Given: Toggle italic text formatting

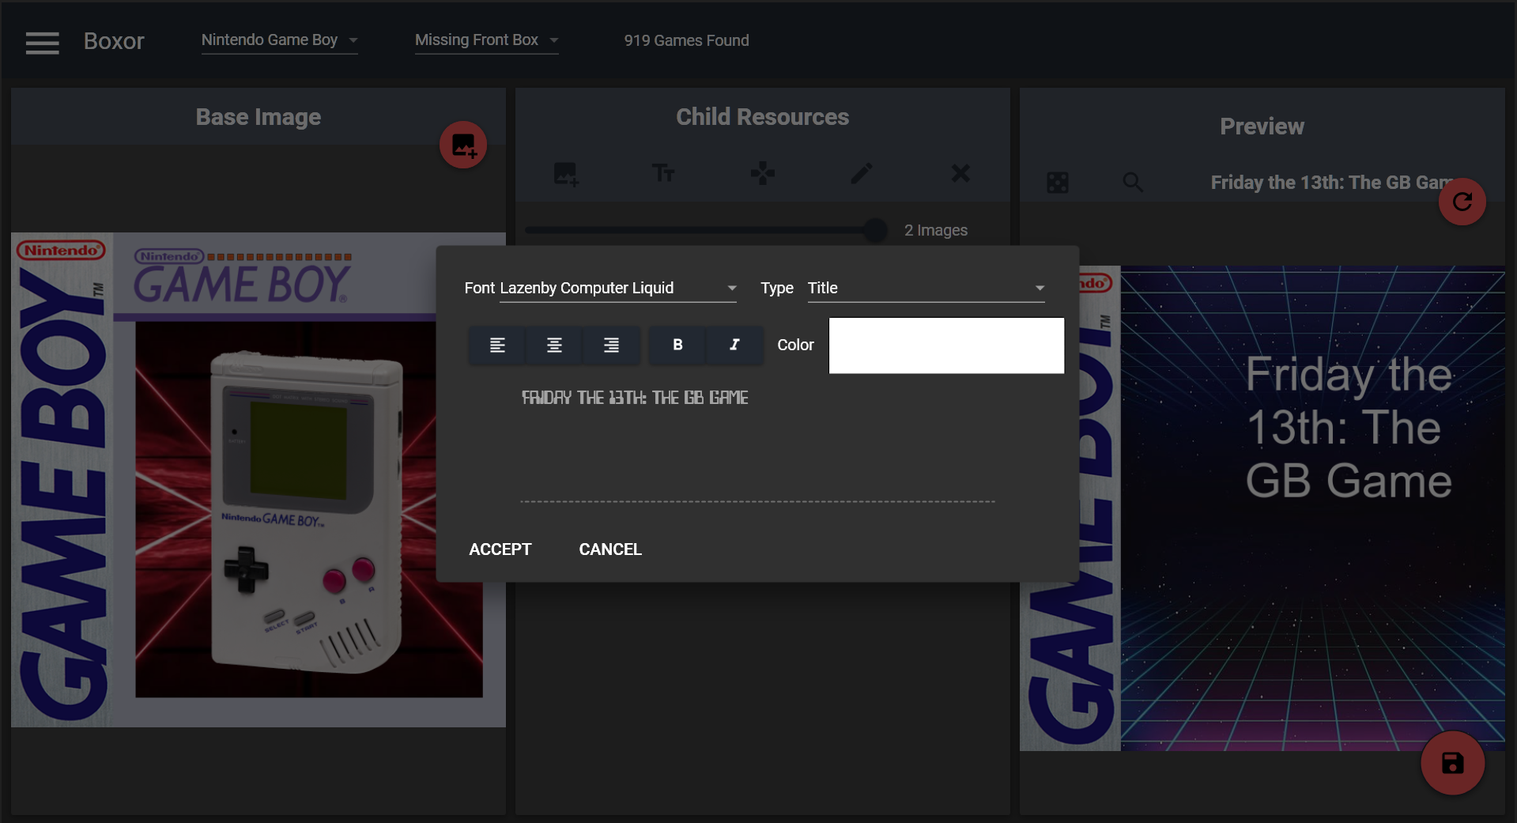Looking at the screenshot, I should 734,345.
